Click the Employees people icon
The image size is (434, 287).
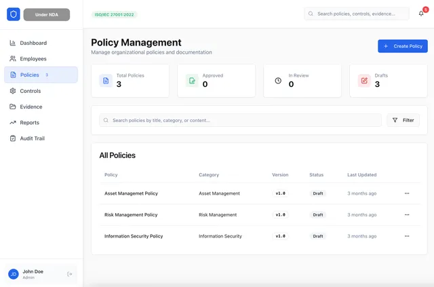tap(13, 59)
